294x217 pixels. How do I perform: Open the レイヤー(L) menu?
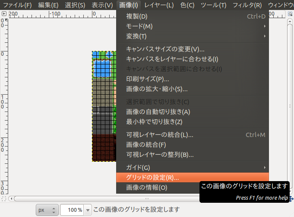159,5
